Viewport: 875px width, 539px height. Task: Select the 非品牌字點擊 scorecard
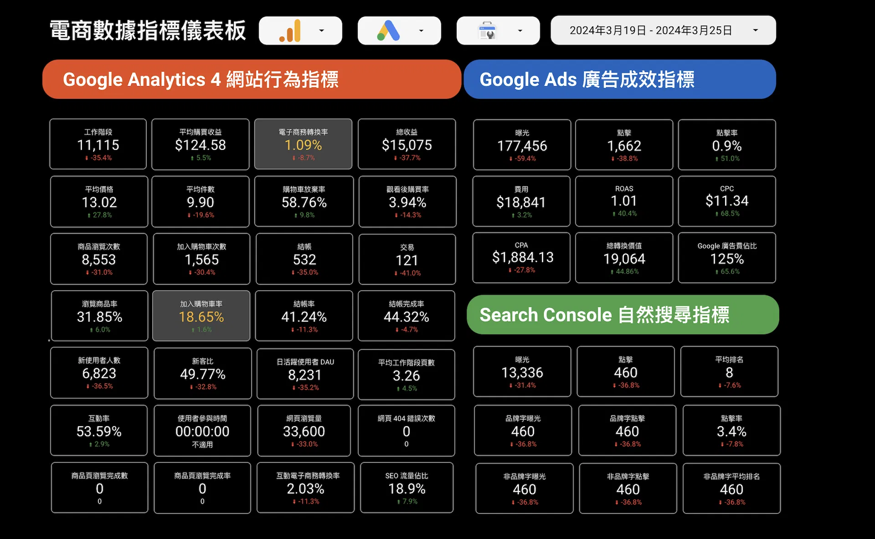pyautogui.click(x=628, y=488)
